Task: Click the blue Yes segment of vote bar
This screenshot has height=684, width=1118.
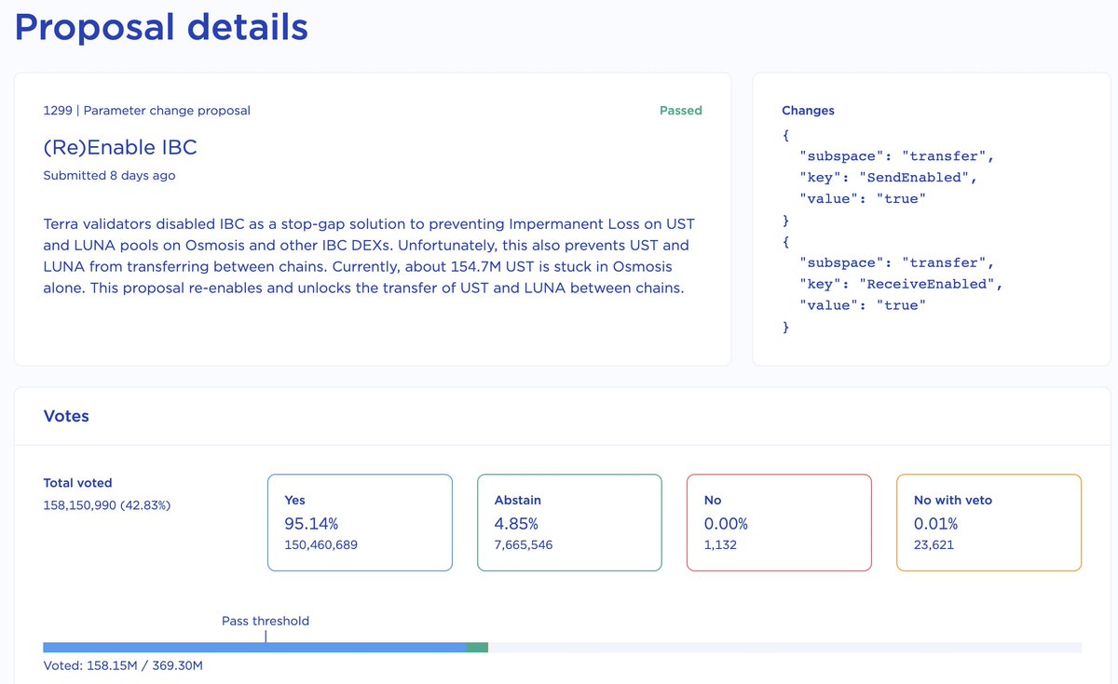Action: tap(254, 647)
